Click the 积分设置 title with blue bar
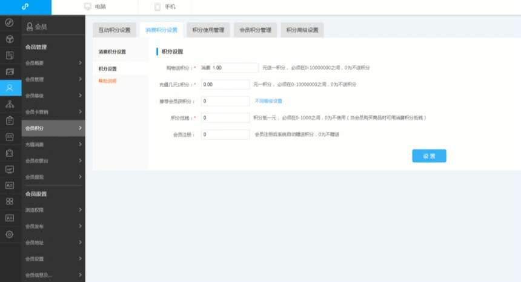Image resolution: width=521 pixels, height=282 pixels. [172, 51]
